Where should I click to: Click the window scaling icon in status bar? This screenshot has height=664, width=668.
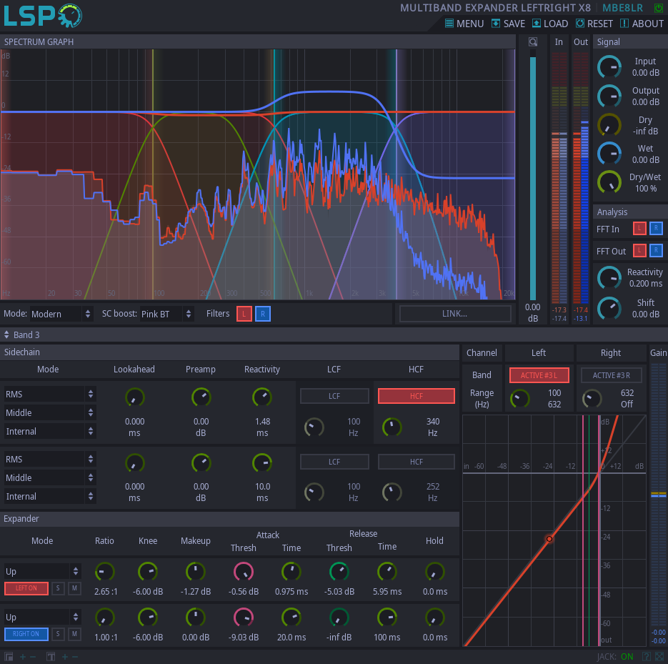(9, 657)
